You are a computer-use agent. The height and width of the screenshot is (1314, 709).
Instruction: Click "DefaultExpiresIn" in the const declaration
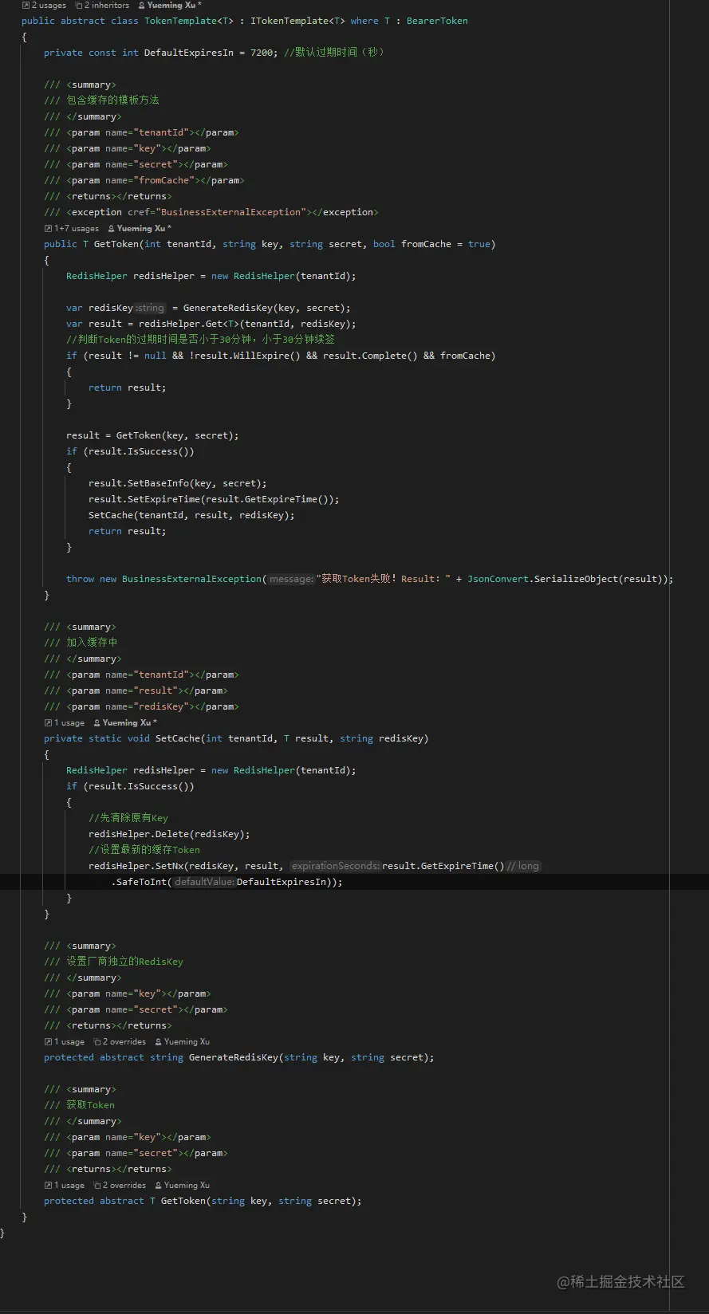click(x=189, y=53)
